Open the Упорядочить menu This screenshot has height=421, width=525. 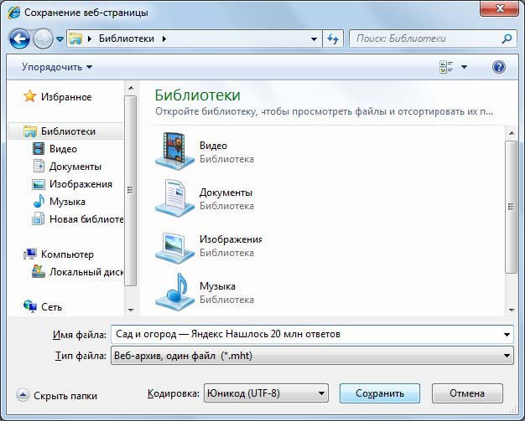point(57,67)
